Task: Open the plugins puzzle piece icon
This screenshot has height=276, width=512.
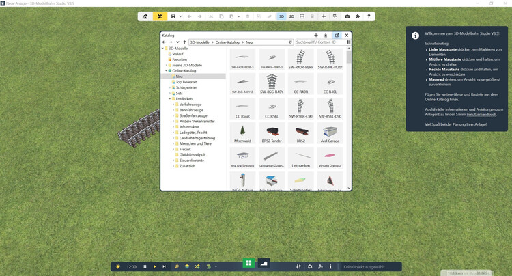Action: click(358, 16)
